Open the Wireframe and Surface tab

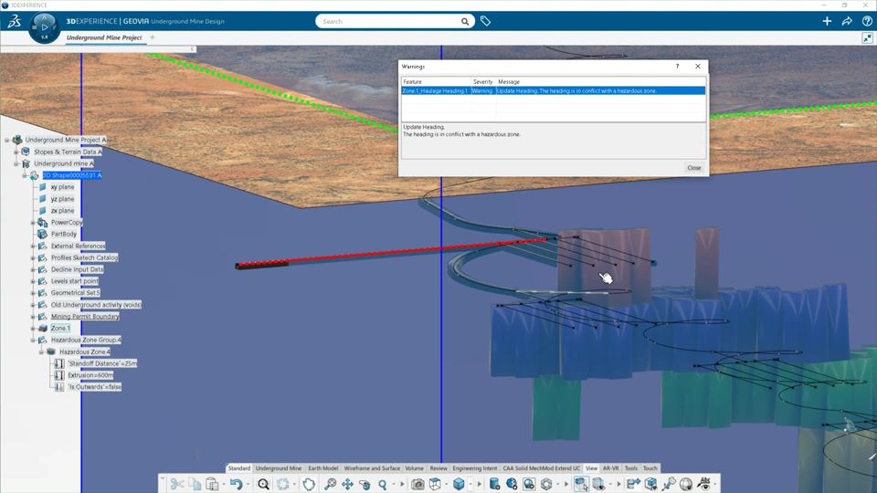[372, 468]
